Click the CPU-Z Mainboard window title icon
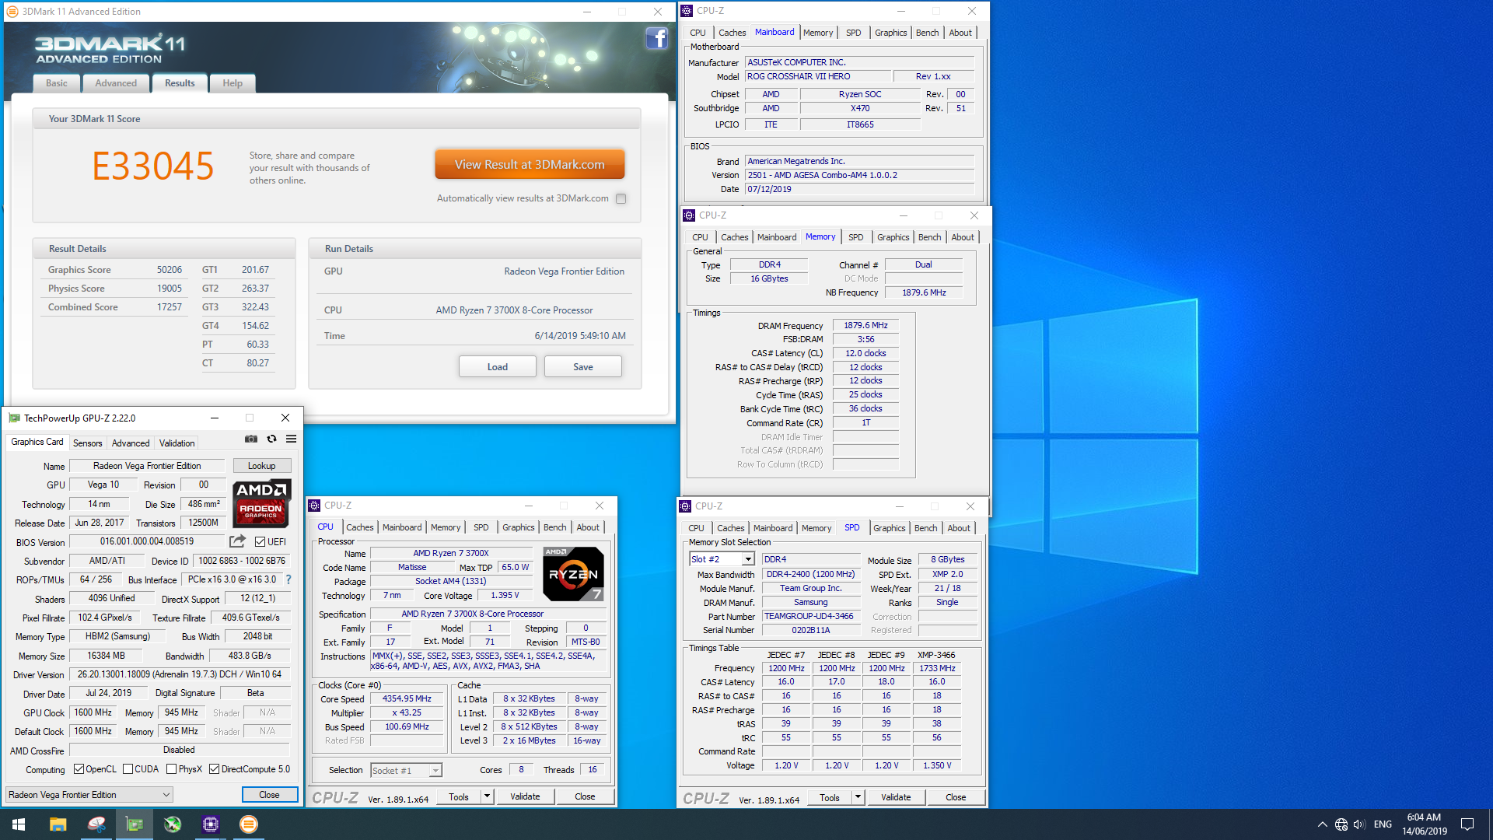 click(687, 11)
